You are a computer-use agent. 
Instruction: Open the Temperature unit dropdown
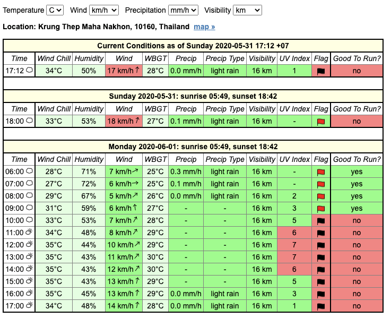55,10
